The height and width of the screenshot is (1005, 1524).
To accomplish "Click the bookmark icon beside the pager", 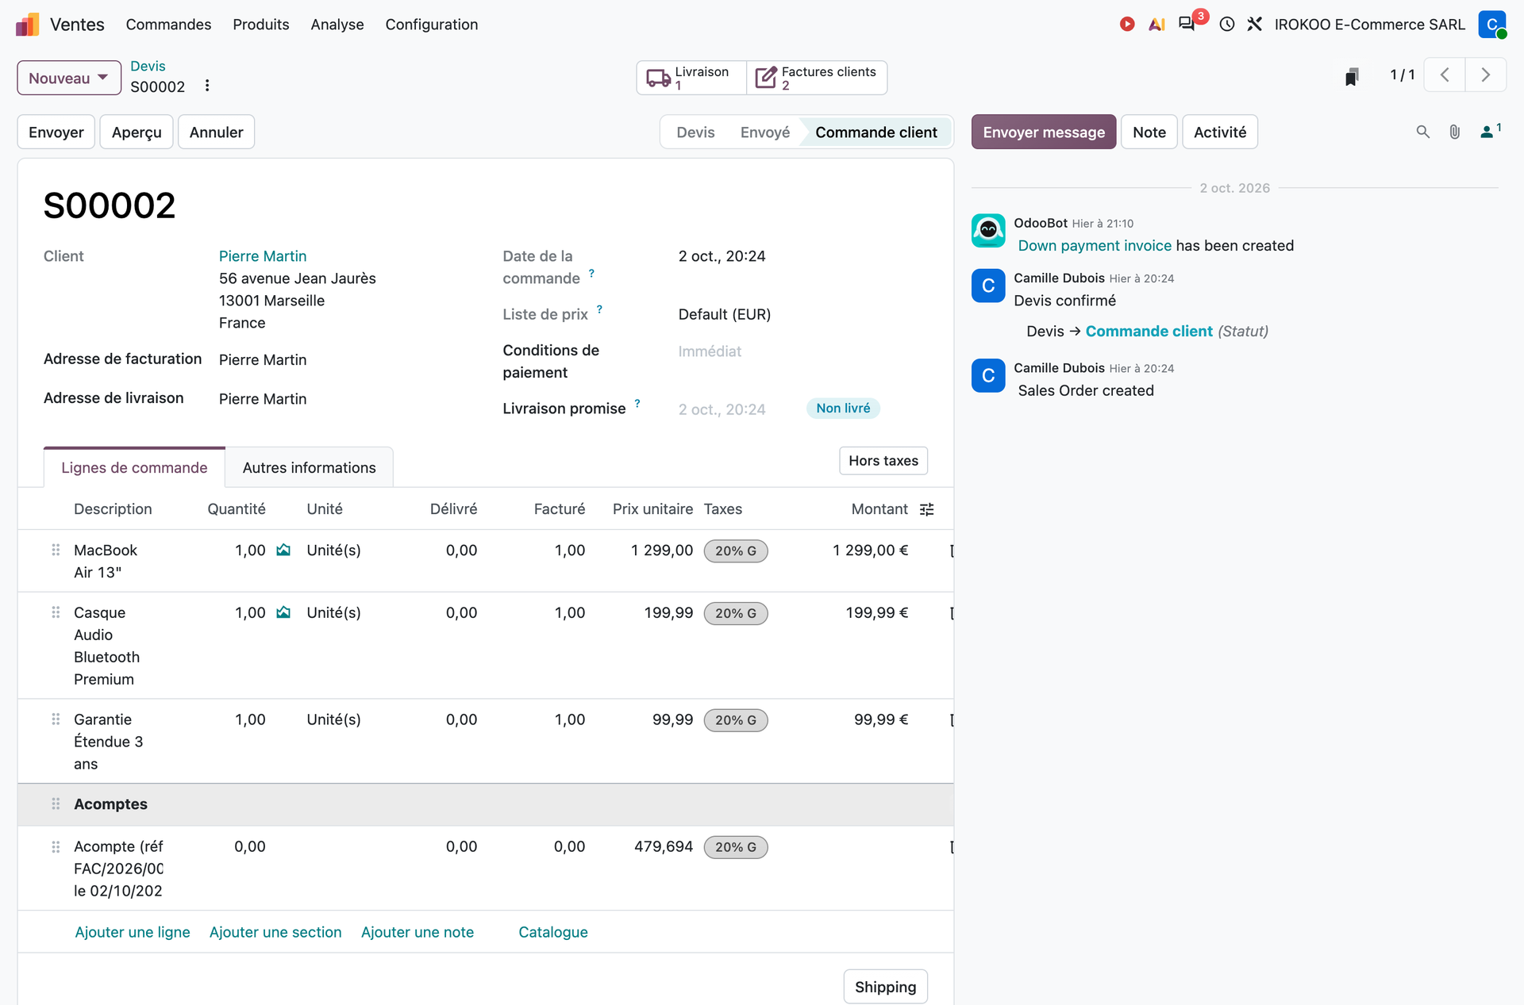I will pyautogui.click(x=1352, y=76).
